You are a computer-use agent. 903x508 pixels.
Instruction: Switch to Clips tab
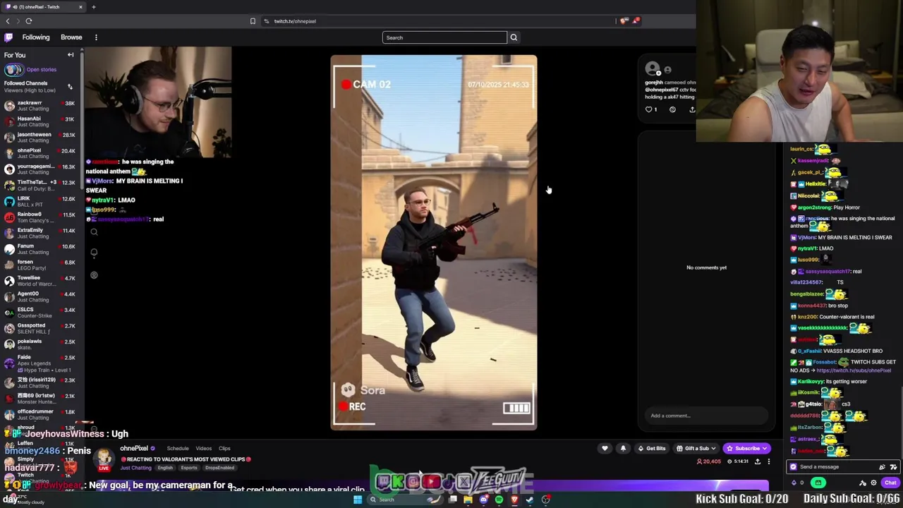224,449
